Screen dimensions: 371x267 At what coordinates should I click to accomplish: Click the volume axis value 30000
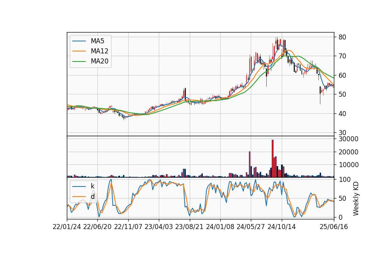[349, 139]
